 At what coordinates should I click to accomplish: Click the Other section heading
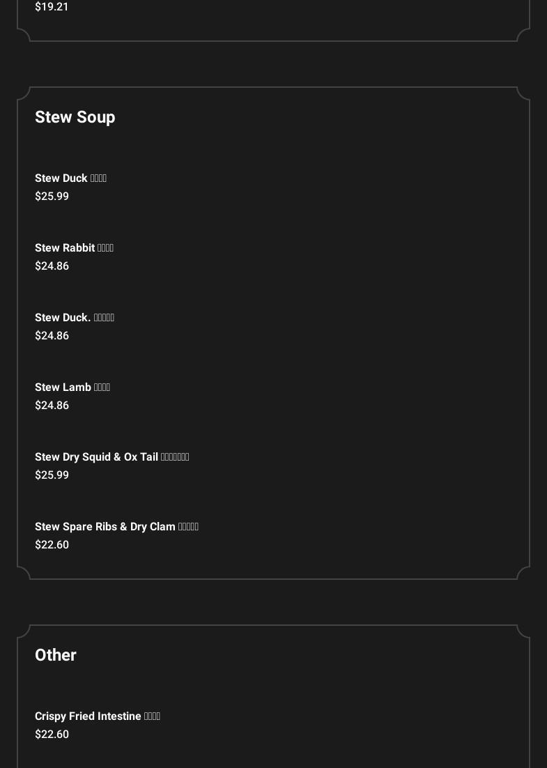tap(56, 655)
